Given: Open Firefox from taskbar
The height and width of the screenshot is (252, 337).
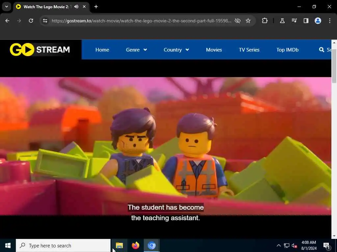Looking at the screenshot, I should [135, 245].
